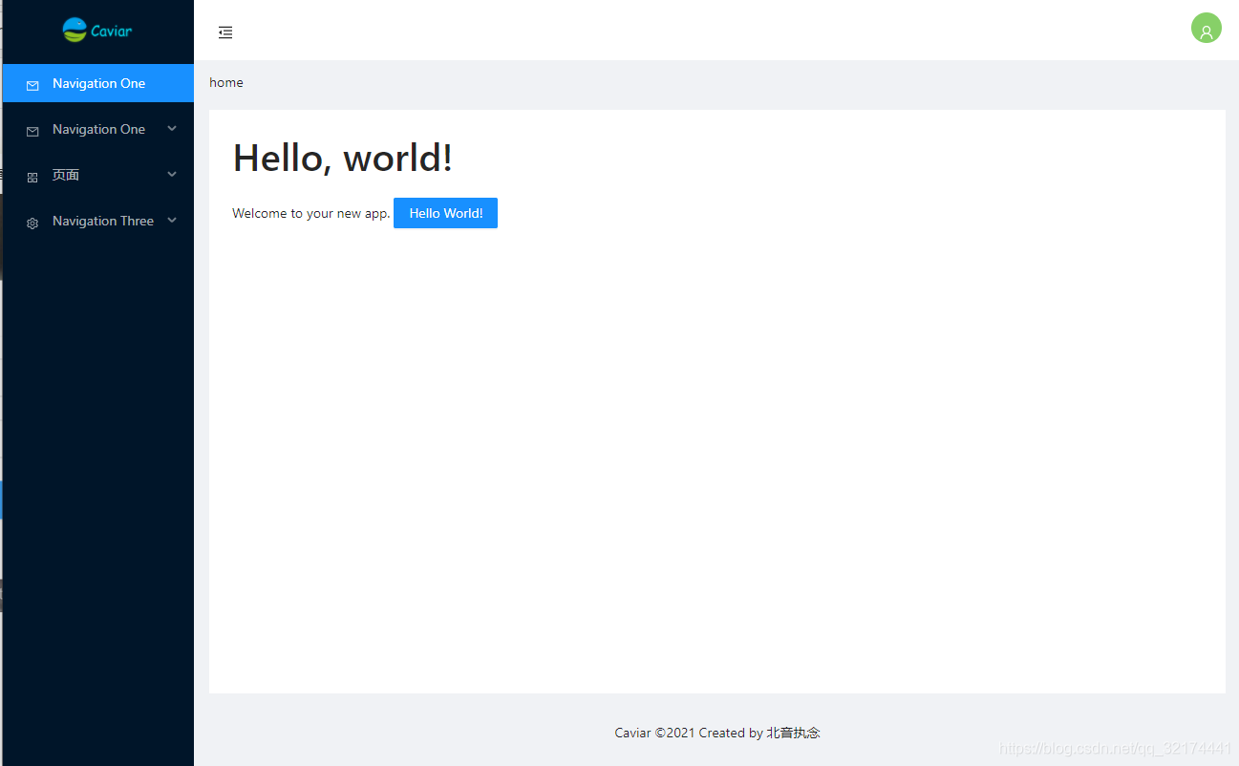Click the gear icon beside Navigation Three
Viewport: 1239px width, 766px height.
coord(32,221)
